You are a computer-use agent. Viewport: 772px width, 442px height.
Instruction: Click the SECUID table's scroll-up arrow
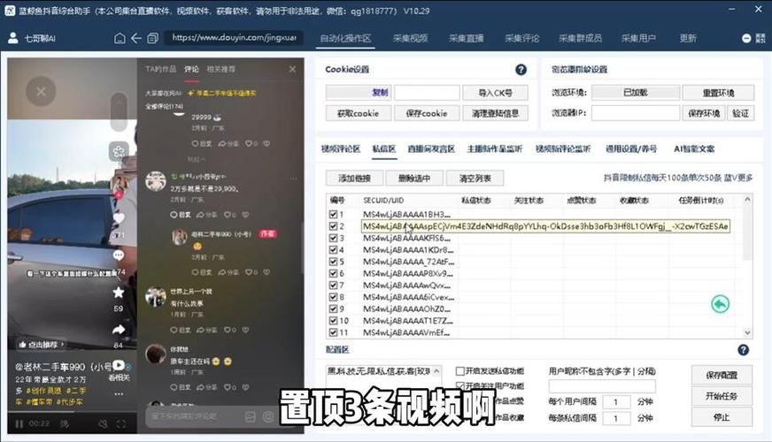[x=747, y=199]
